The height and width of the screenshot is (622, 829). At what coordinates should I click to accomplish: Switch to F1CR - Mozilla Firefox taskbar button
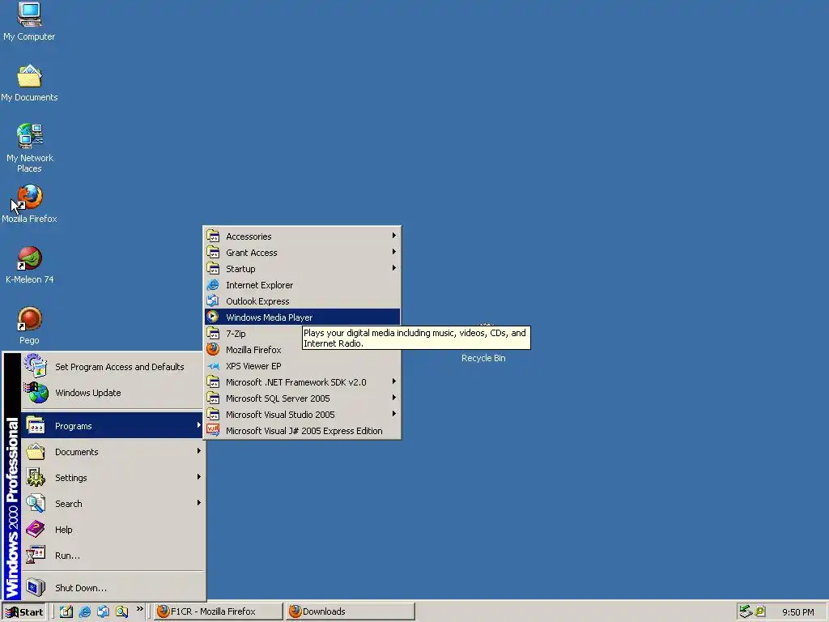pyautogui.click(x=219, y=611)
